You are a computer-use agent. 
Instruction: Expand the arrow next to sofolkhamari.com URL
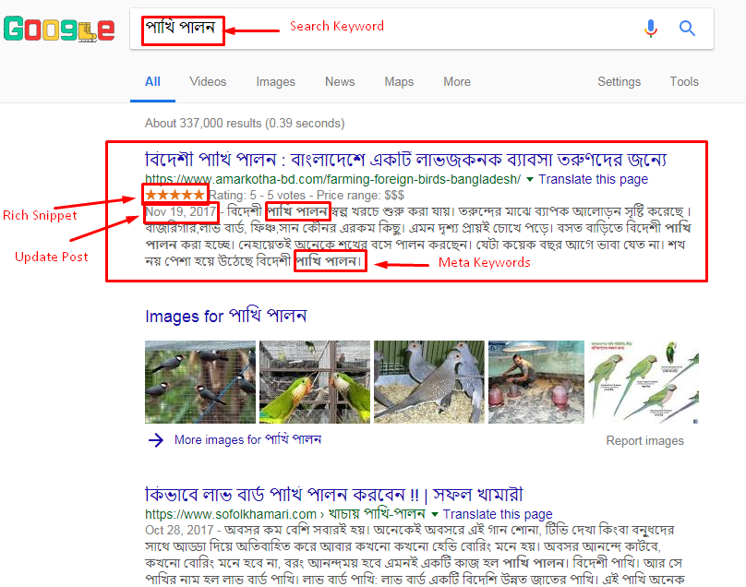tap(434, 514)
